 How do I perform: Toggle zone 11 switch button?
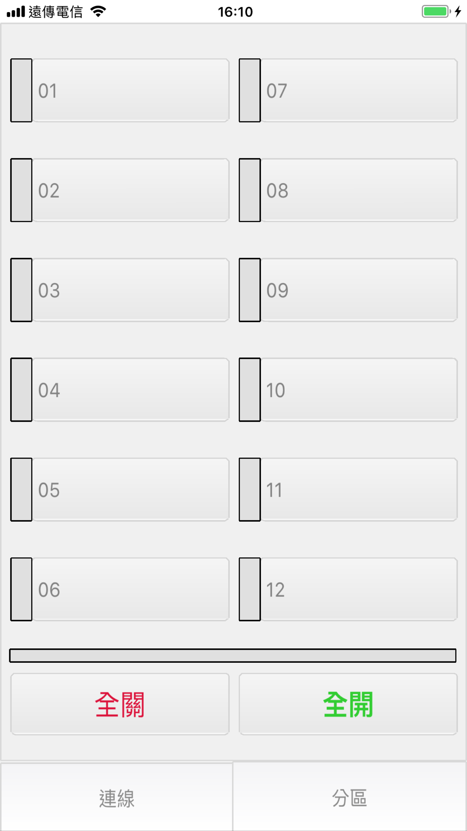pyautogui.click(x=359, y=489)
